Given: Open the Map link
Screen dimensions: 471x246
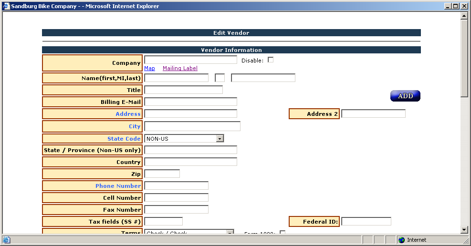Looking at the screenshot, I should [x=149, y=69].
